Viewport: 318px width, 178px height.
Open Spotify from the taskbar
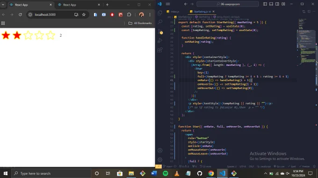pos(166,173)
